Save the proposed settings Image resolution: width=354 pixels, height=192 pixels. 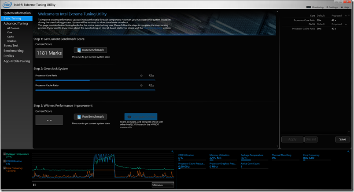pyautogui.click(x=343, y=139)
